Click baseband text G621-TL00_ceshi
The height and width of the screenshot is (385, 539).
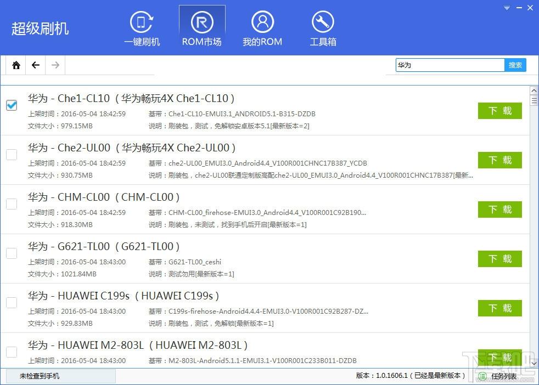(x=195, y=262)
